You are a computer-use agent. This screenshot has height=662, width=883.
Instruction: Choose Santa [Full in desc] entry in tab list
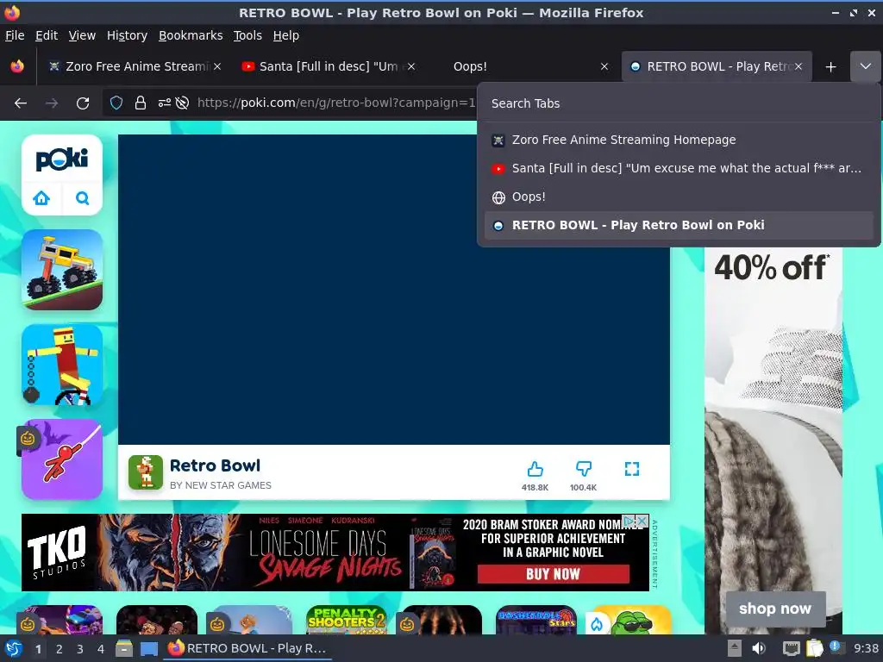[679, 168]
